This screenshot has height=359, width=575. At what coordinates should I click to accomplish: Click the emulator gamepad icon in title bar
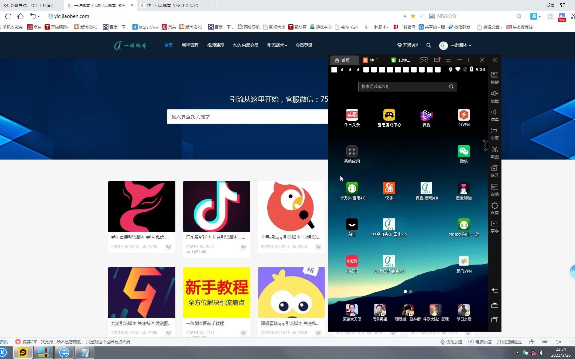[424, 60]
